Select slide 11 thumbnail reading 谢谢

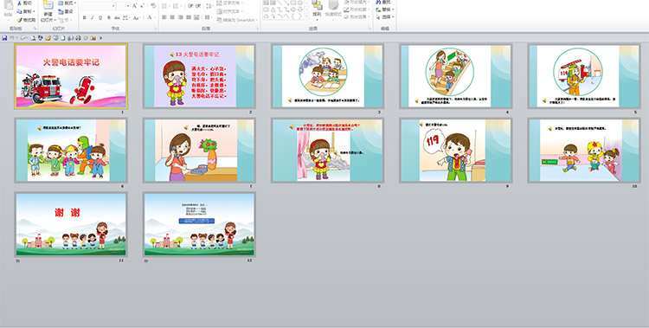[x=71, y=224]
